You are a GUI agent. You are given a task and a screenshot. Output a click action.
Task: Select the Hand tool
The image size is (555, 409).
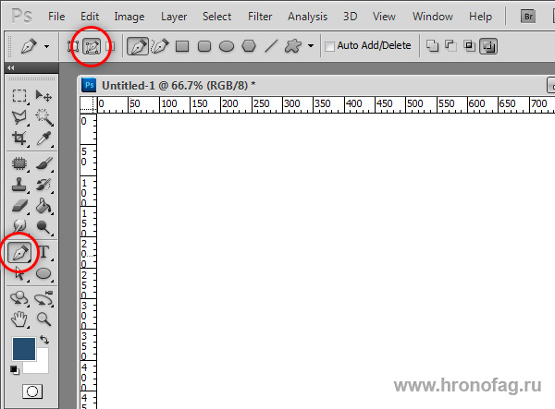click(x=19, y=319)
